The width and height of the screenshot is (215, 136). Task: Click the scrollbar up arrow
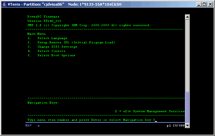click(x=187, y=17)
